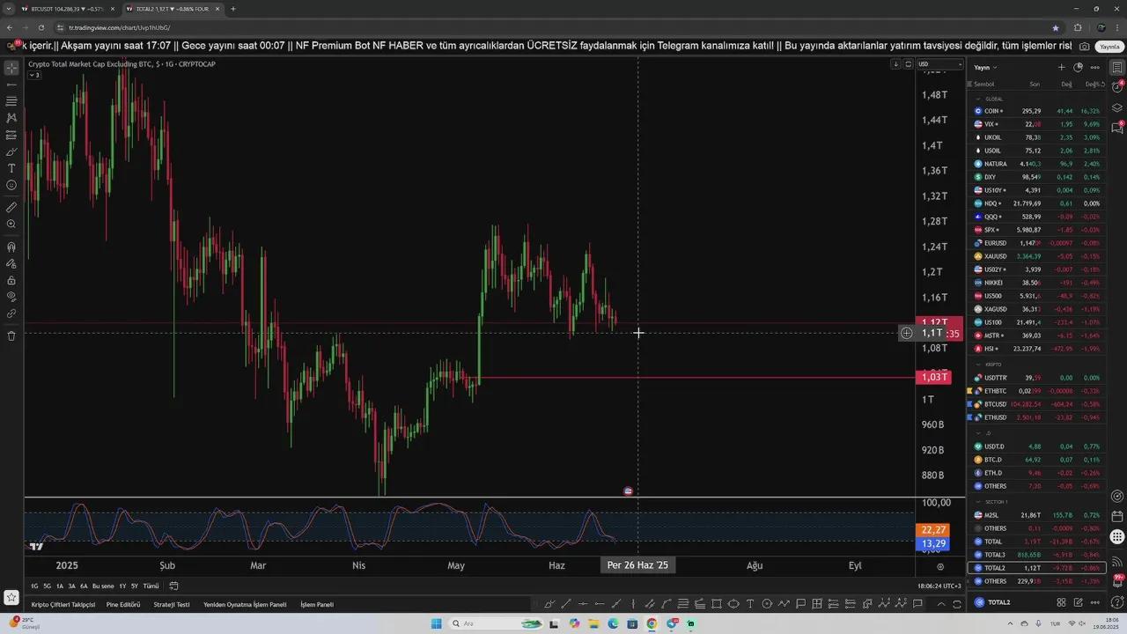The image size is (1127, 634).
Task: Open the emoji and icons tool
Action: 11,185
